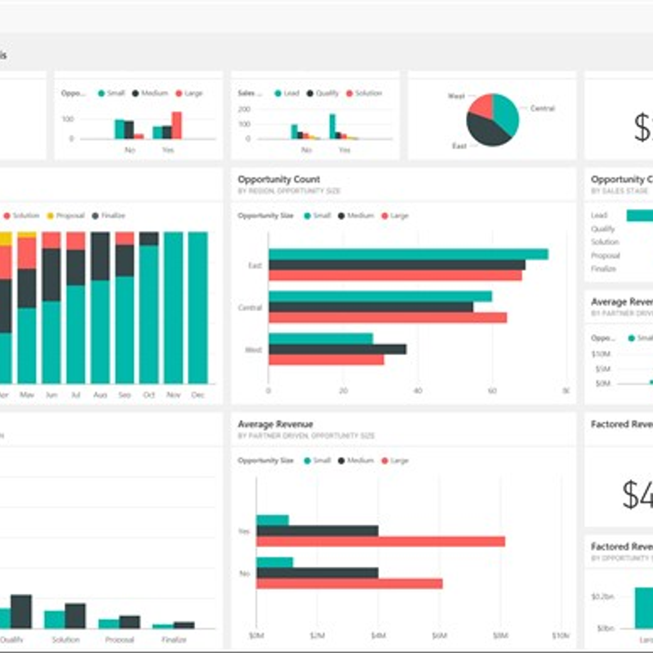653x653 pixels.
Task: Click the red Large legend marker in Average Revenue chart
Action: 385,461
